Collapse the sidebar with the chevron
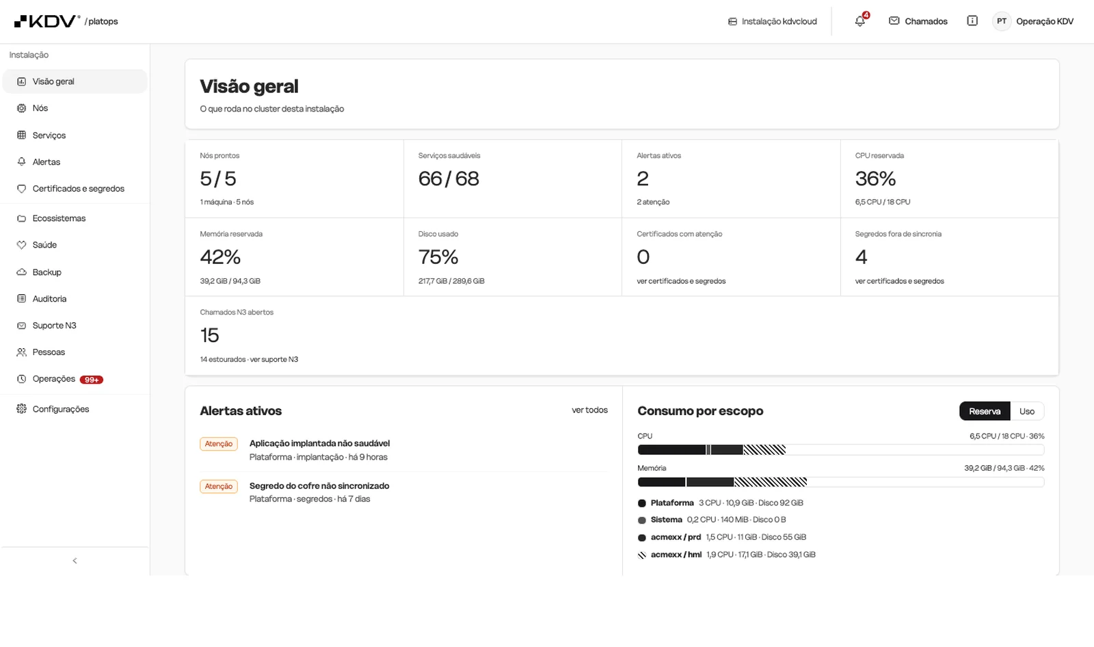The height and width of the screenshot is (647, 1094). 75,561
